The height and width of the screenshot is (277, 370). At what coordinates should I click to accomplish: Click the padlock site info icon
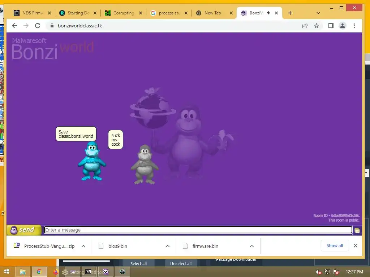52,26
